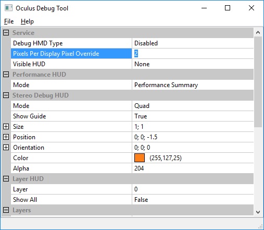The width and height of the screenshot is (264, 230).
Task: Minimize the Oculus Debug Tool window
Action: (x=204, y=8)
